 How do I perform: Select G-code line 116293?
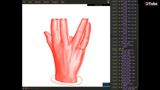[124, 68]
